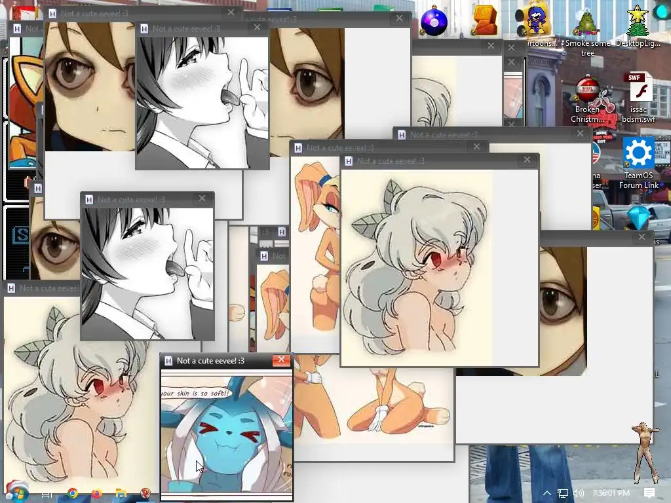
Task: Open the 'Smoke some tree' desktop shortcut
Action: point(587,31)
